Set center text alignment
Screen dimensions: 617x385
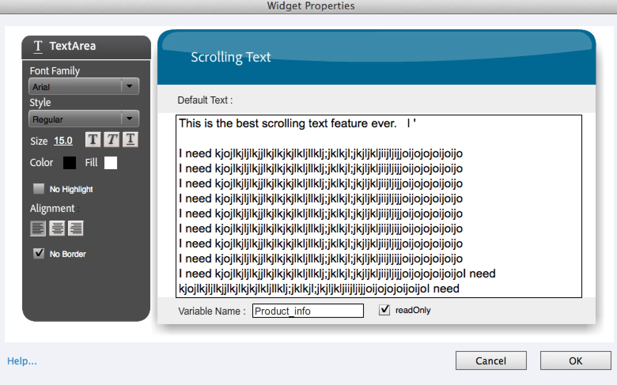57,228
